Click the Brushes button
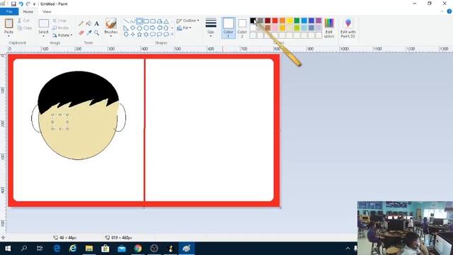Image resolution: width=453 pixels, height=255 pixels. click(x=111, y=25)
